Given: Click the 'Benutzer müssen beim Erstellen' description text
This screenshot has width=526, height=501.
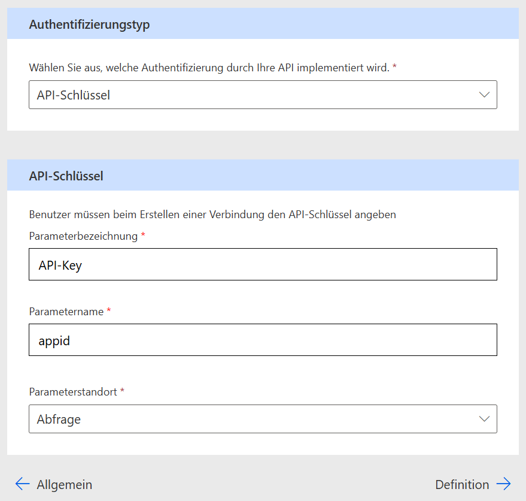Looking at the screenshot, I should [212, 215].
